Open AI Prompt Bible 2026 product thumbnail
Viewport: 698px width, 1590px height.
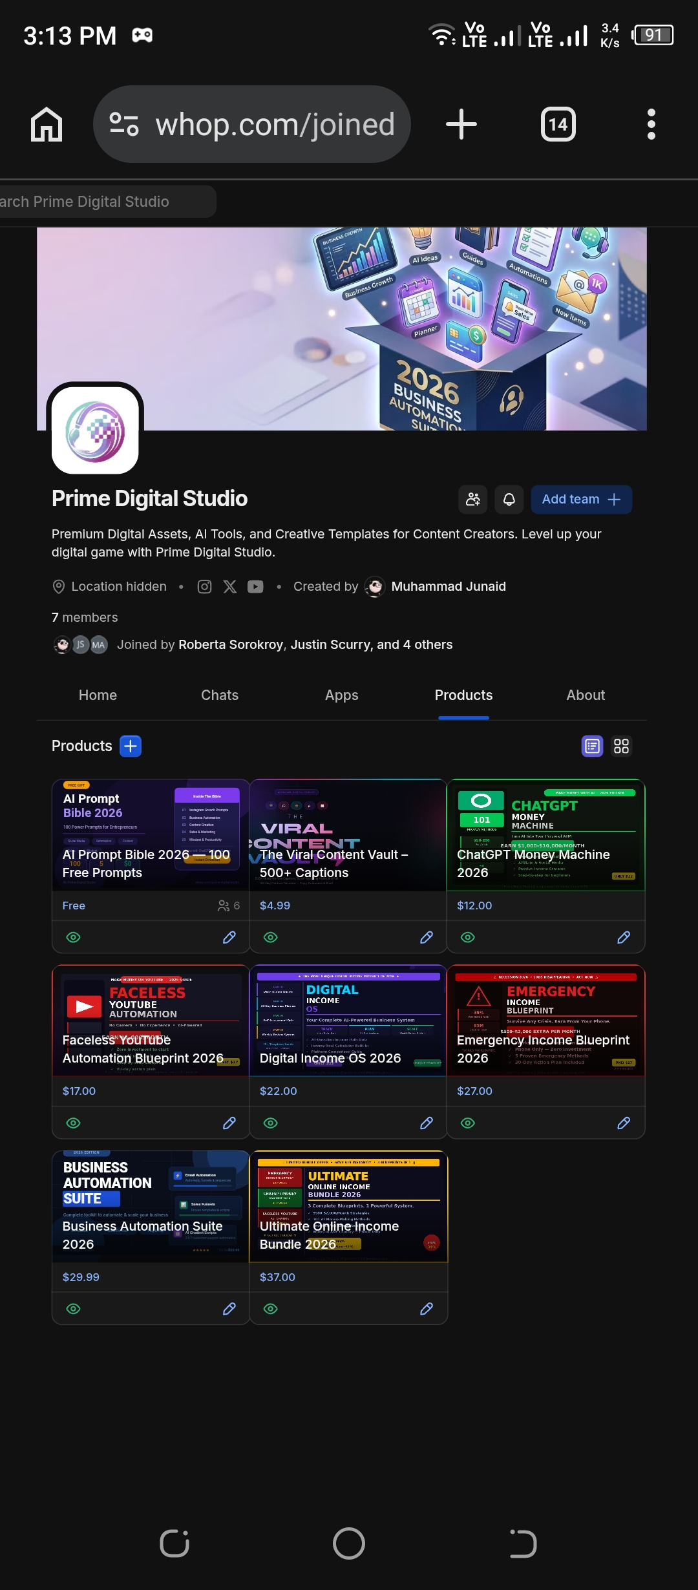(x=151, y=835)
